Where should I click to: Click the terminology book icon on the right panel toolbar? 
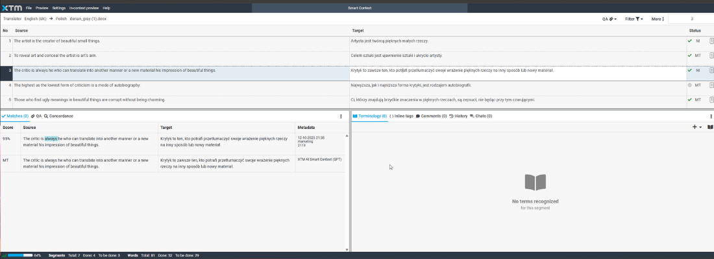point(709,127)
